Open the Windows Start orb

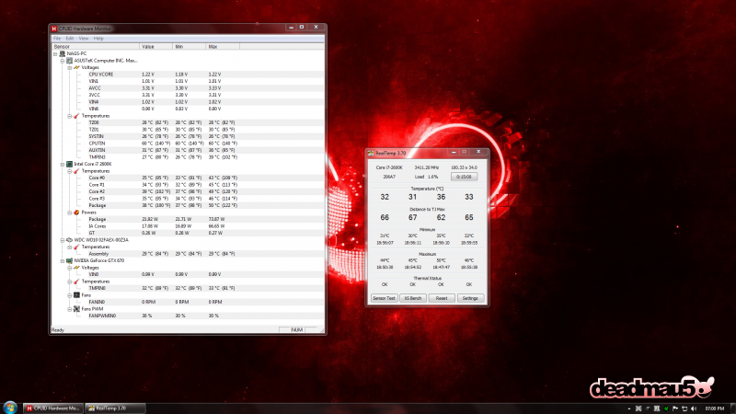pos(10,408)
